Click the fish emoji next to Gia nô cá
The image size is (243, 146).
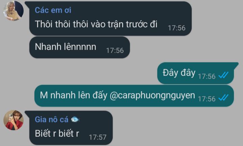75,119
